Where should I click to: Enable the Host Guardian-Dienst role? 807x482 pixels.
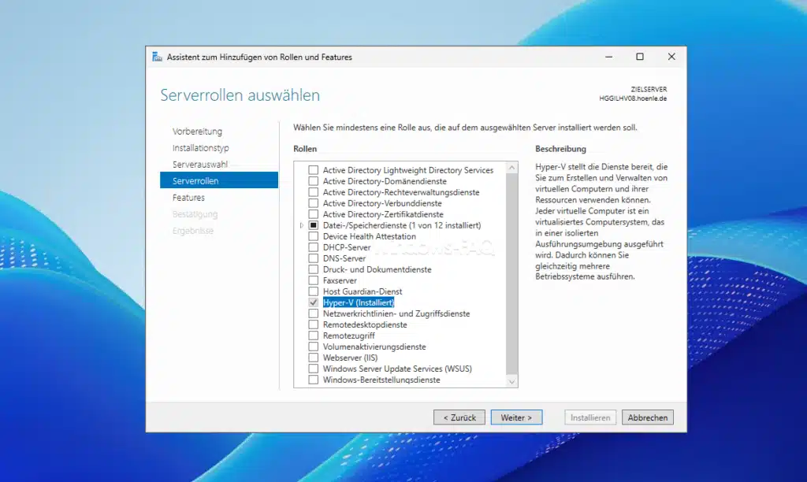pyautogui.click(x=313, y=291)
